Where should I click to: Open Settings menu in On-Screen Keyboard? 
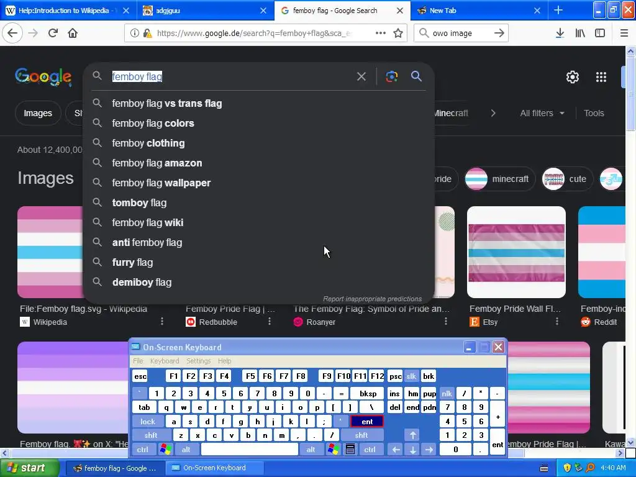coord(198,361)
